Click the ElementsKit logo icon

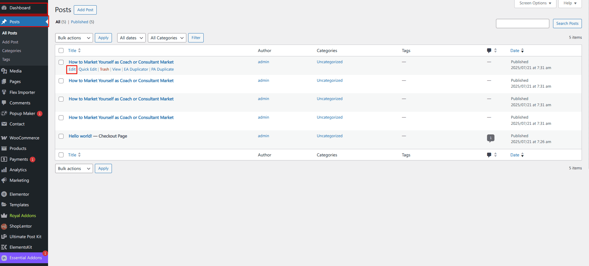pyautogui.click(x=4, y=247)
